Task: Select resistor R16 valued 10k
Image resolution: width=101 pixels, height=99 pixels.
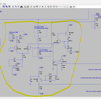Action: [x=62, y=67]
